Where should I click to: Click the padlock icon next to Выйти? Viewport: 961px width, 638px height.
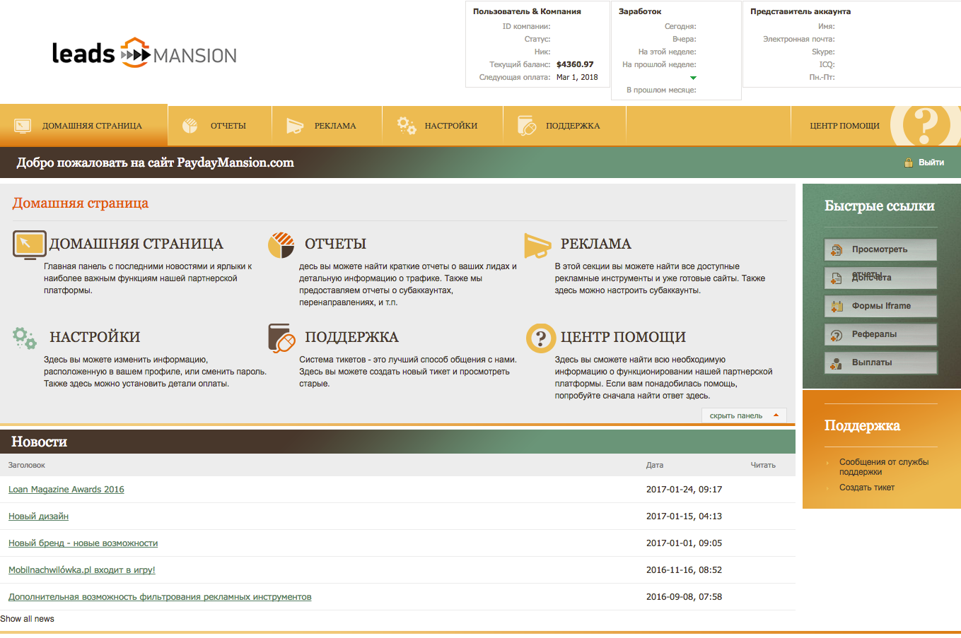(x=909, y=163)
